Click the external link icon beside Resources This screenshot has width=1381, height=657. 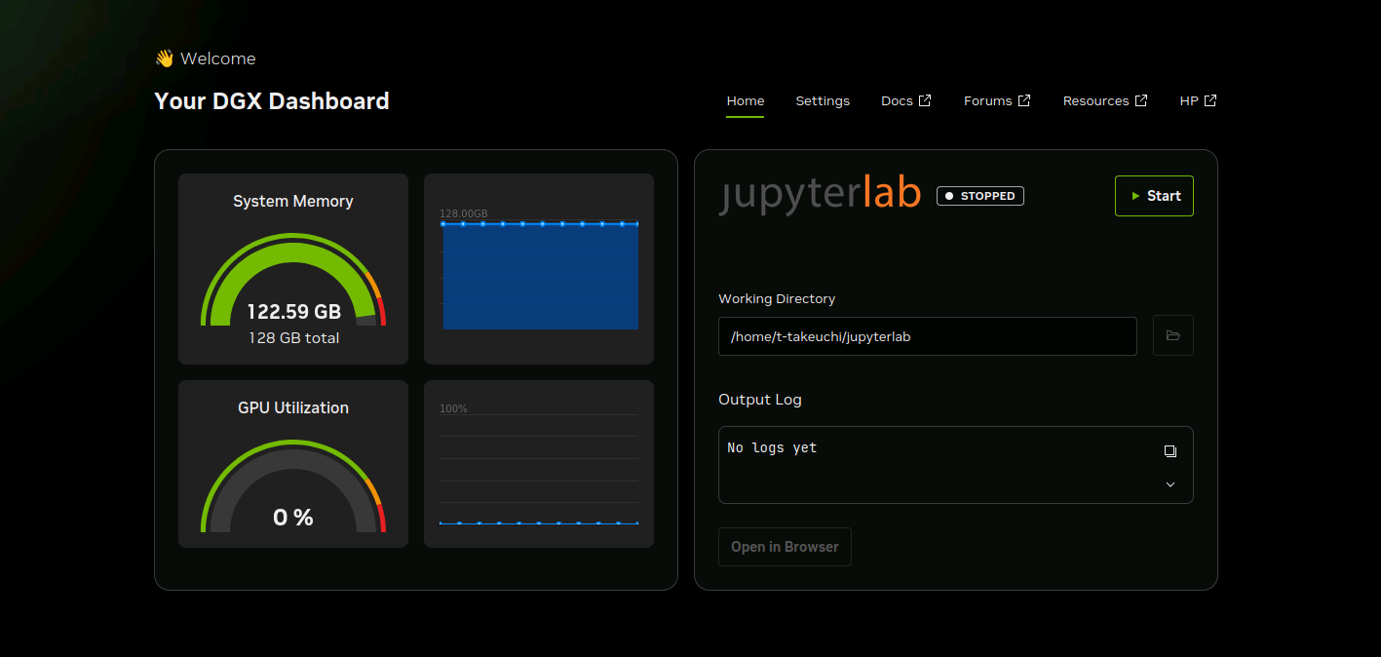tap(1141, 100)
